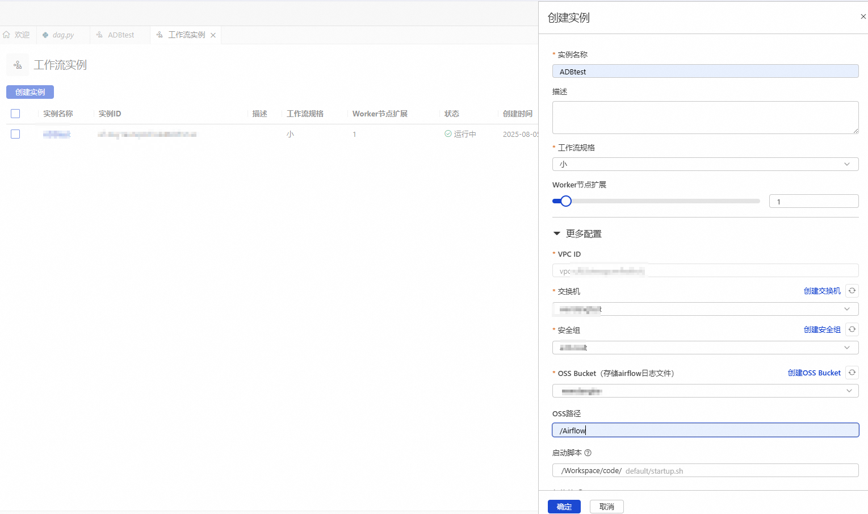868x514 pixels.
Task: Switch to the dag.py tab
Action: tap(62, 35)
